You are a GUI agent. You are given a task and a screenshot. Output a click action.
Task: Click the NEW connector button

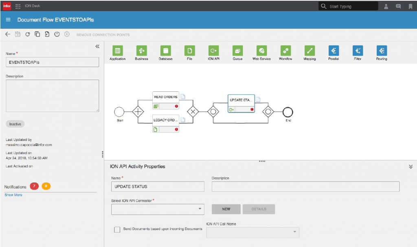226,209
